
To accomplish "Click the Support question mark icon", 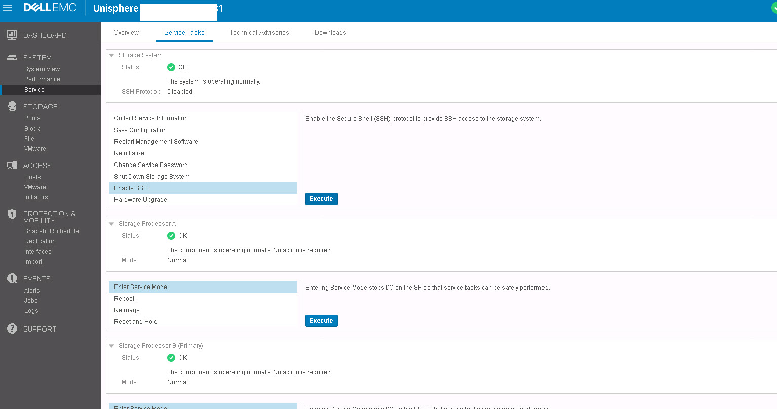I will pyautogui.click(x=12, y=329).
